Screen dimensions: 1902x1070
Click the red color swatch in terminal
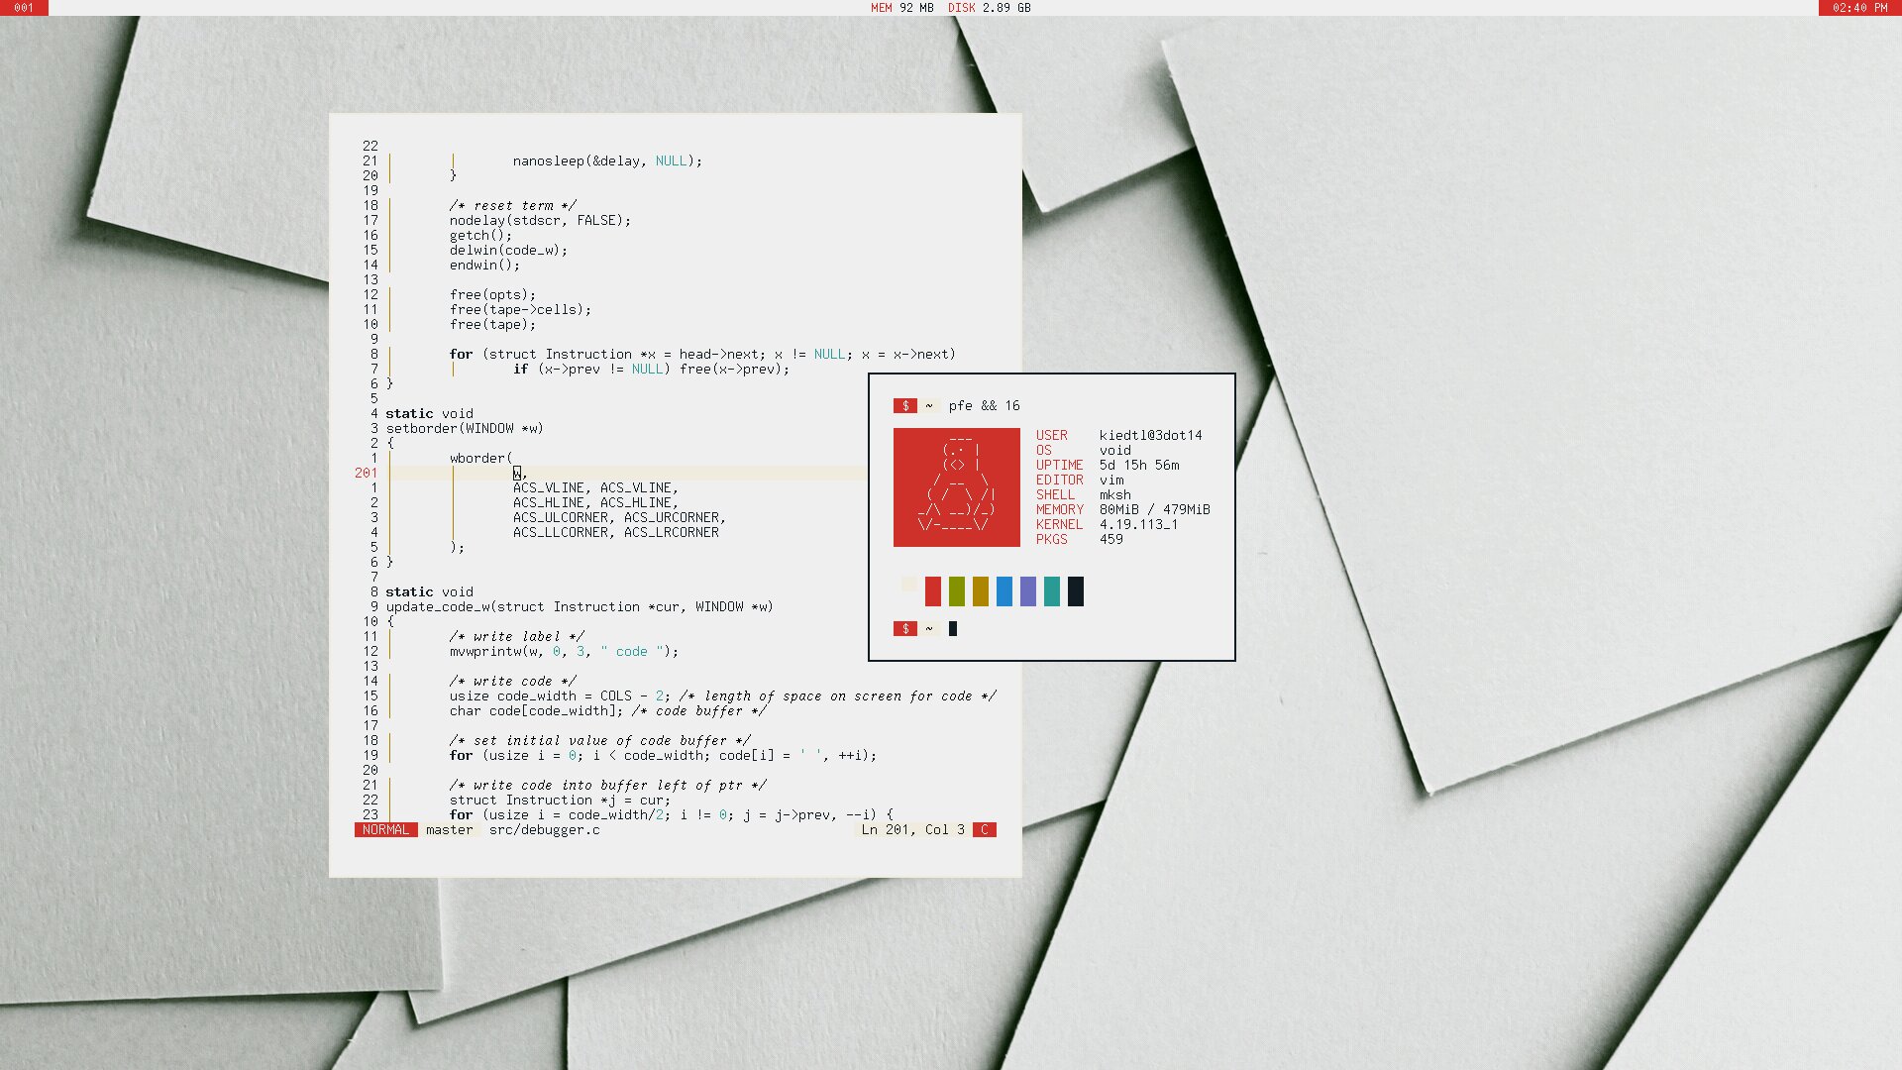tap(933, 591)
